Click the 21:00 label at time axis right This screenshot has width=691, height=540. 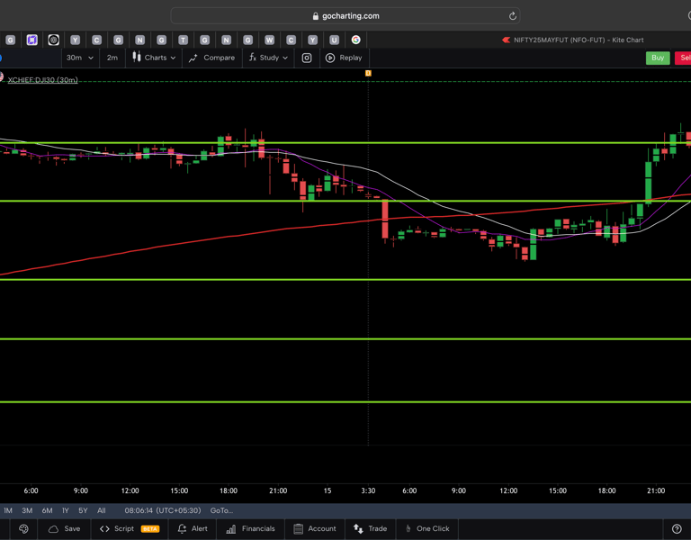pyautogui.click(x=656, y=490)
